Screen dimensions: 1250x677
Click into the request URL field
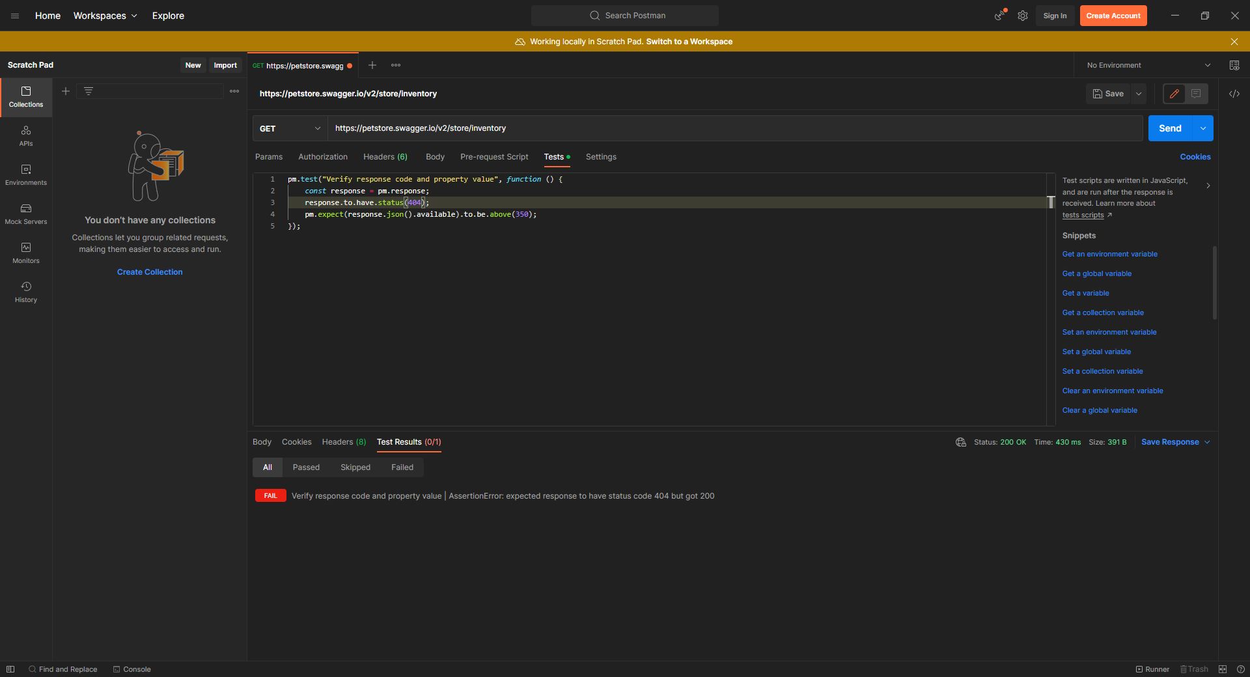(x=735, y=128)
